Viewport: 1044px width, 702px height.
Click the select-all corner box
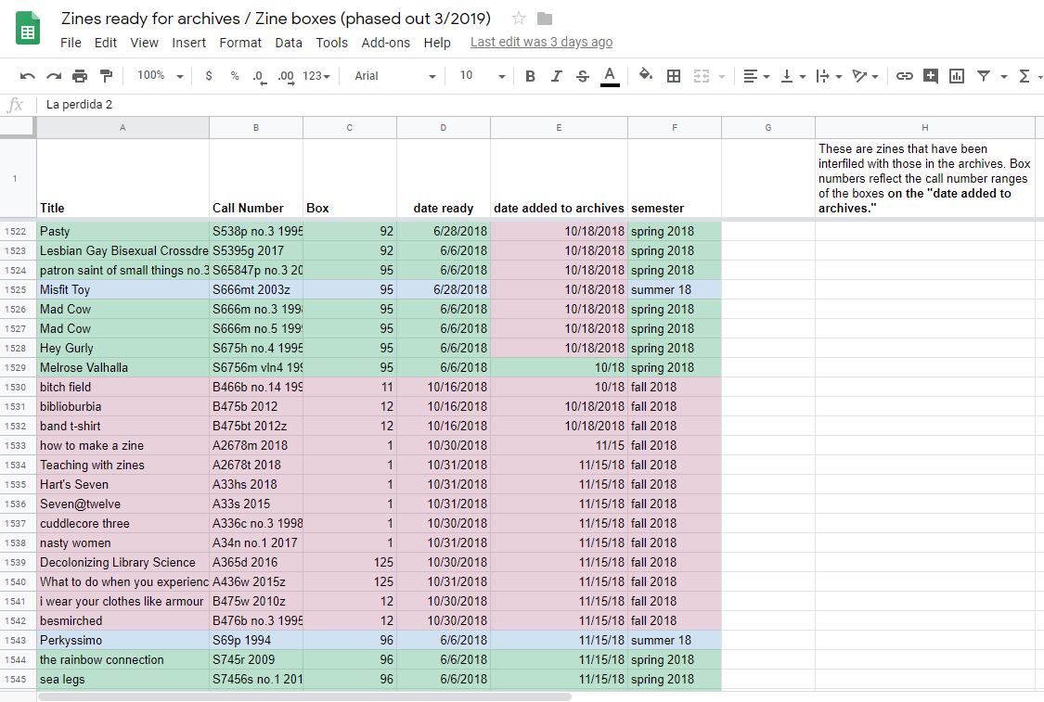[18, 128]
